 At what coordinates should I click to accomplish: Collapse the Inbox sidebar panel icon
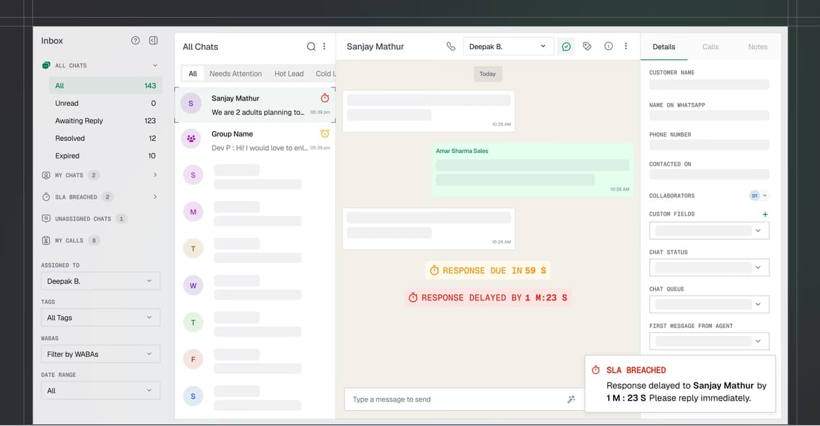click(154, 41)
